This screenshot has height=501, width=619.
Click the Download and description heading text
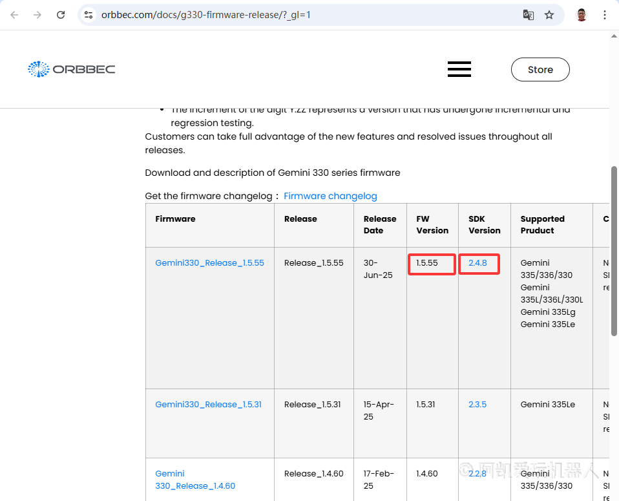(x=273, y=173)
